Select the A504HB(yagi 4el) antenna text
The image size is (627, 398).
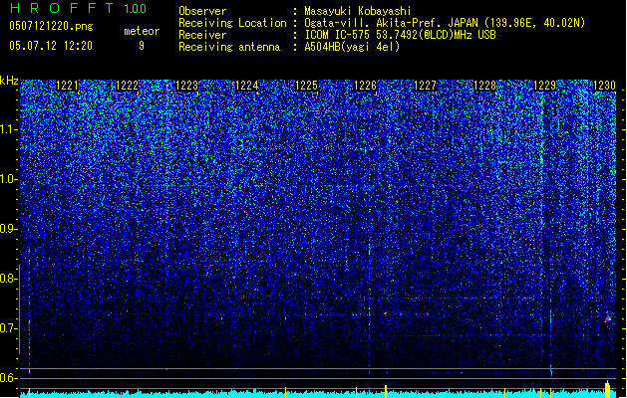[352, 47]
